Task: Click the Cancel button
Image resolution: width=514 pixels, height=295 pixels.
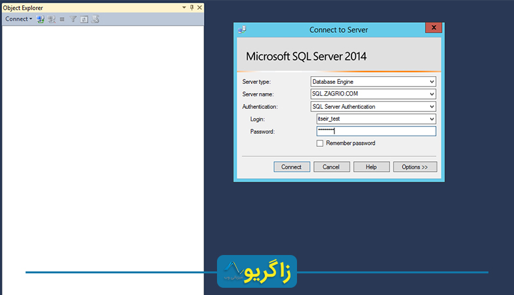Action: point(332,167)
